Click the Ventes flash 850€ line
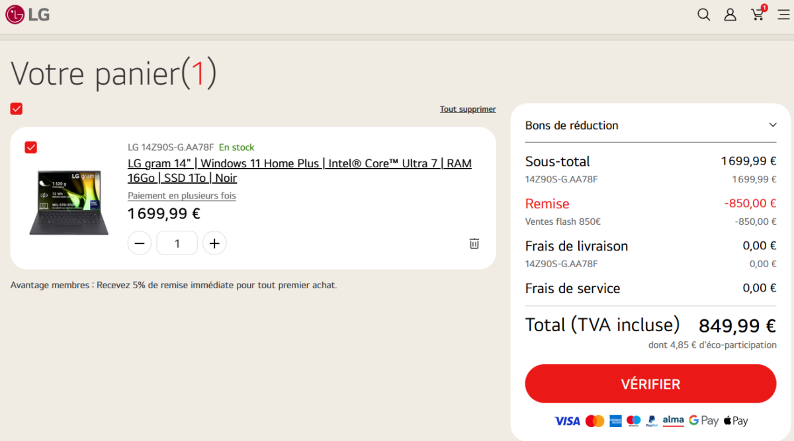This screenshot has height=441, width=794. (x=563, y=221)
